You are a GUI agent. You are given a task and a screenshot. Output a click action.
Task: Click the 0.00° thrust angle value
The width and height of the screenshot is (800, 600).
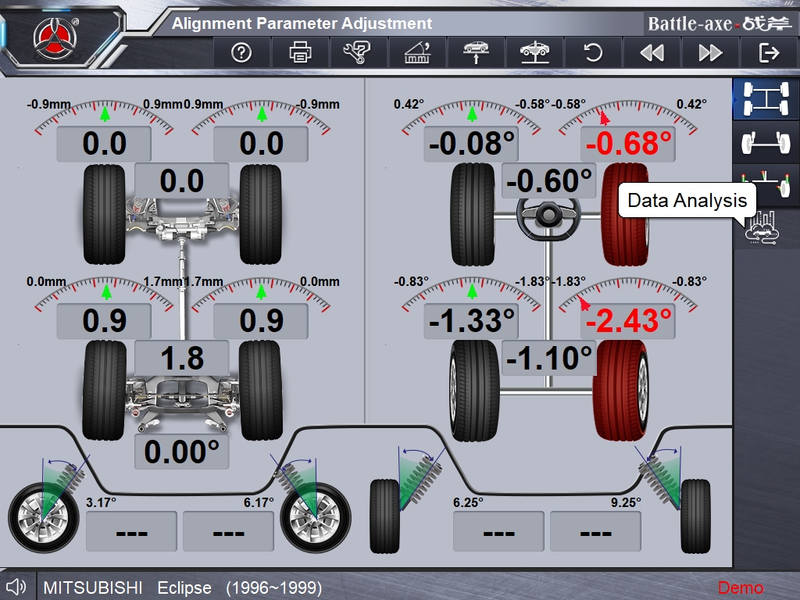181,452
